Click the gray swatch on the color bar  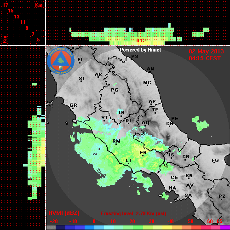(51, 227)
